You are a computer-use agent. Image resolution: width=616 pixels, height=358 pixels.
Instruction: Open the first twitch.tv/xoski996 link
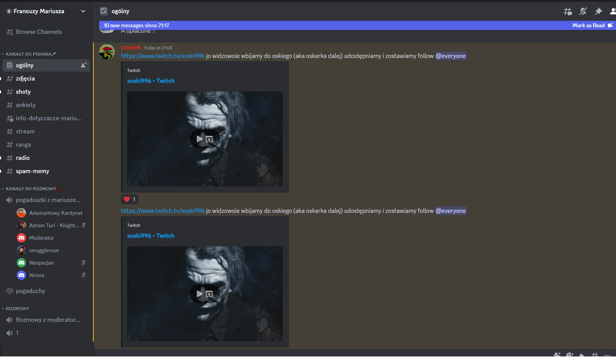tap(163, 56)
